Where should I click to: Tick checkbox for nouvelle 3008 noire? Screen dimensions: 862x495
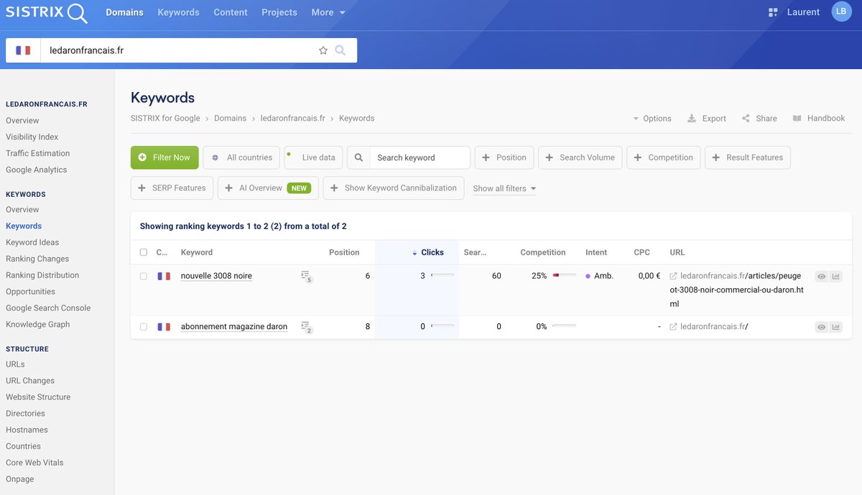(144, 276)
